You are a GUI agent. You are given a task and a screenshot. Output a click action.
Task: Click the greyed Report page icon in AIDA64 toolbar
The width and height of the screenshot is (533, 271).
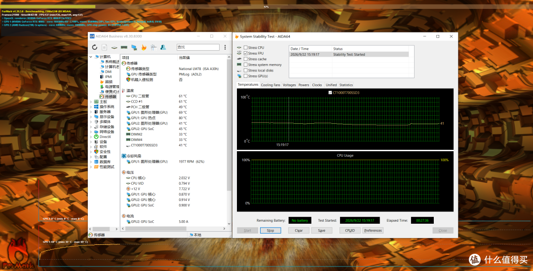[x=104, y=47]
